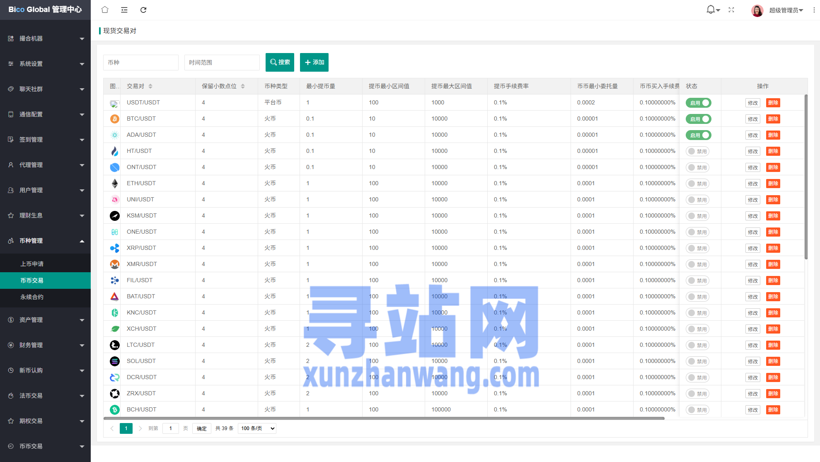Disable the USDT/USDT status switch

pyautogui.click(x=698, y=103)
